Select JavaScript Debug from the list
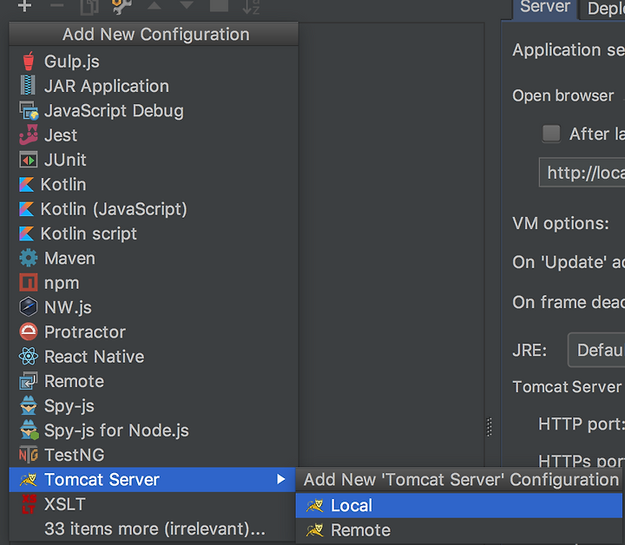The image size is (625, 545). click(x=154, y=111)
